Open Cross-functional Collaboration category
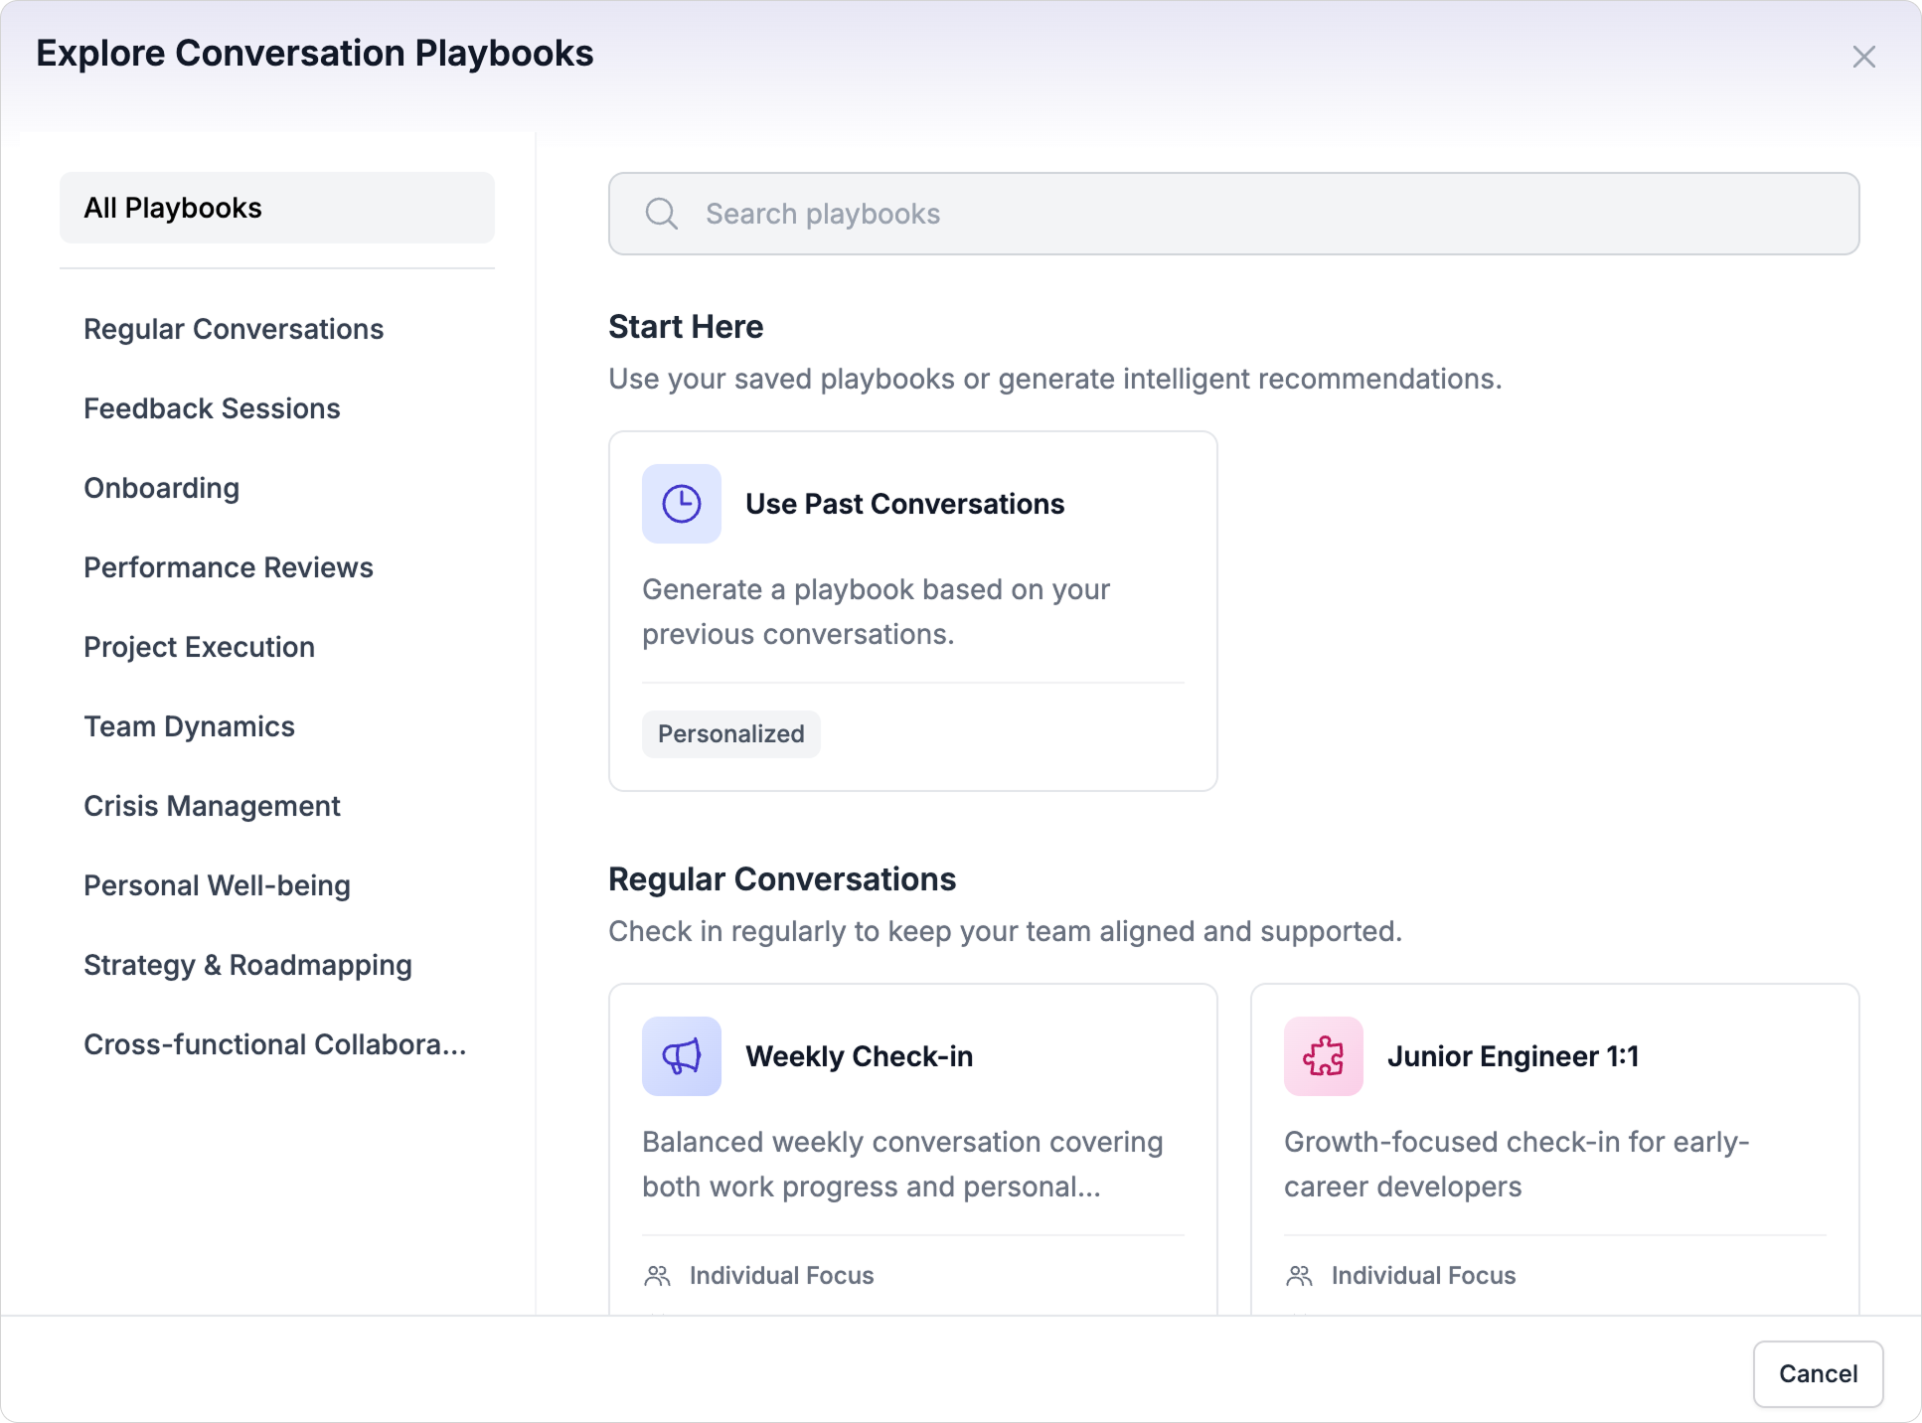1922x1423 pixels. pyautogui.click(x=274, y=1044)
